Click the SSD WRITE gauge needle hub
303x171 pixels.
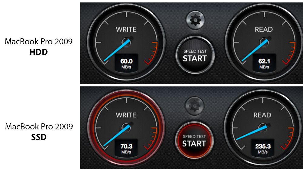(x=126, y=127)
